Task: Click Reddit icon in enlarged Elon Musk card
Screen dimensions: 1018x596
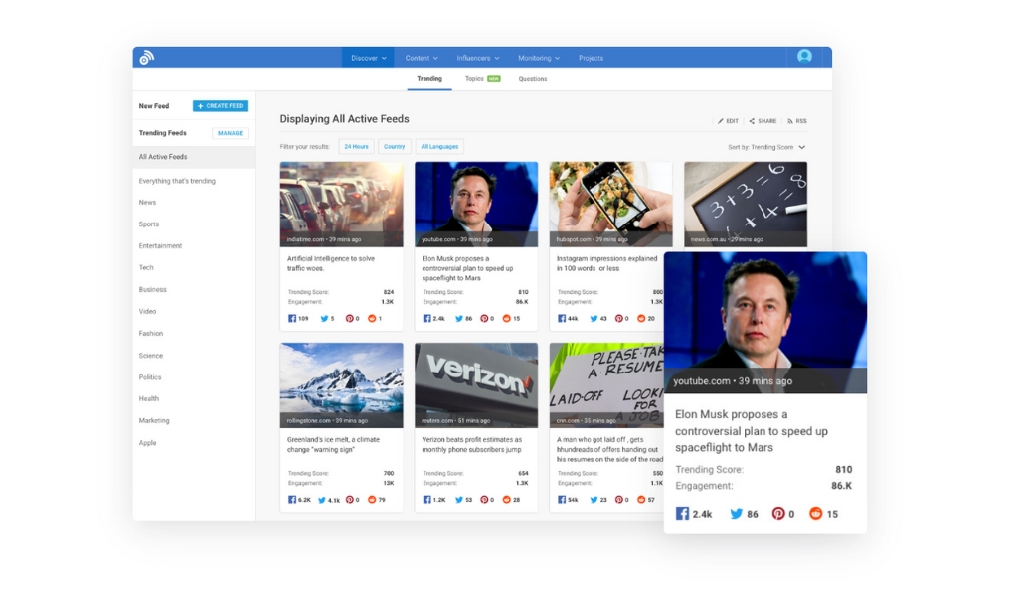Action: [x=815, y=513]
